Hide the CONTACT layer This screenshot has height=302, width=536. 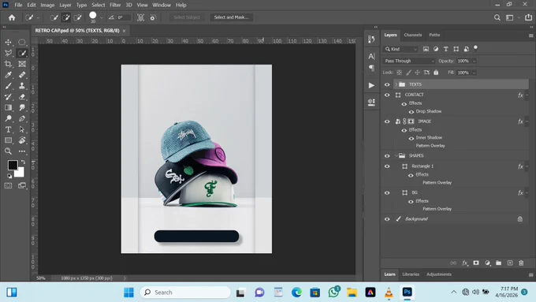tap(387, 95)
